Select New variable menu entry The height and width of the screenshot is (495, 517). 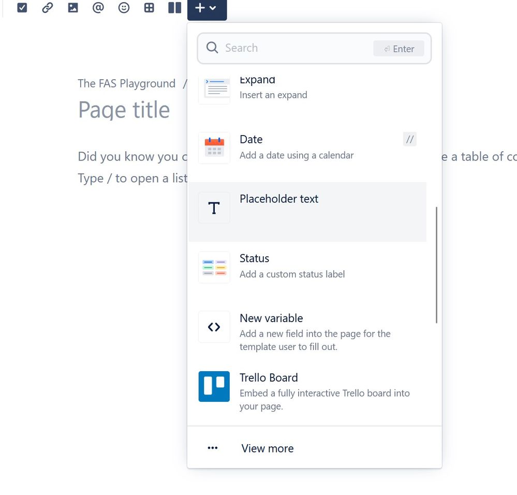307,331
